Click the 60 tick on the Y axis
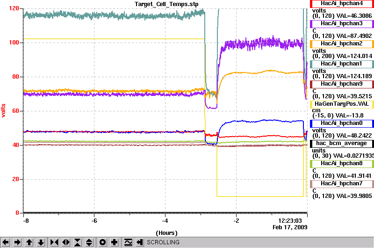 [x=15, y=111]
